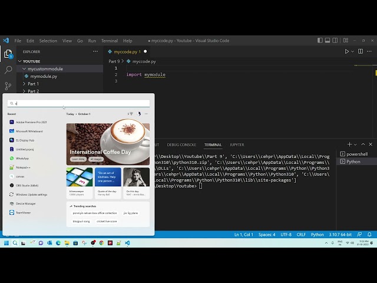This screenshot has width=377, height=283.
Task: Open editor More Actions ellipsis menu
Action: click(x=369, y=51)
